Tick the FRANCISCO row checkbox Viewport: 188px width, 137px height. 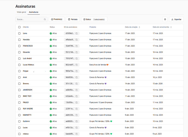19,46
